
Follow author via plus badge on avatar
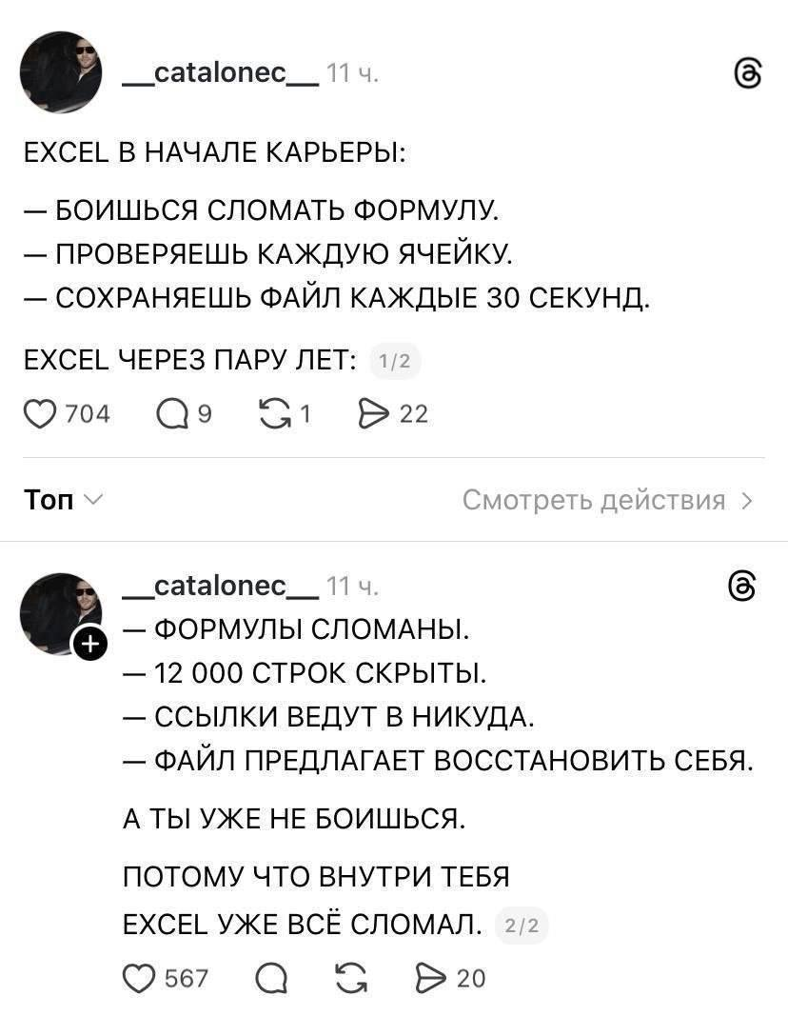tap(90, 644)
